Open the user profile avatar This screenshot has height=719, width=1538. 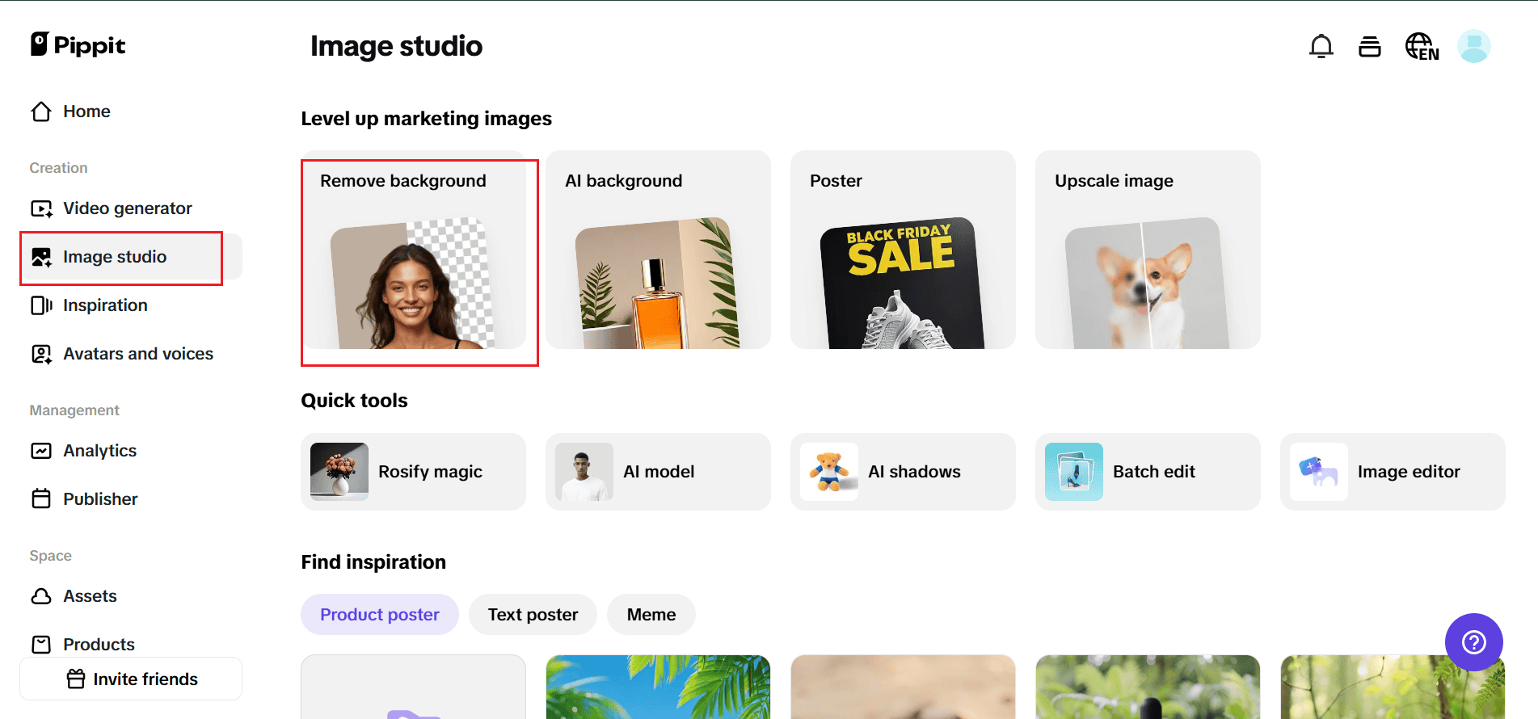point(1474,46)
